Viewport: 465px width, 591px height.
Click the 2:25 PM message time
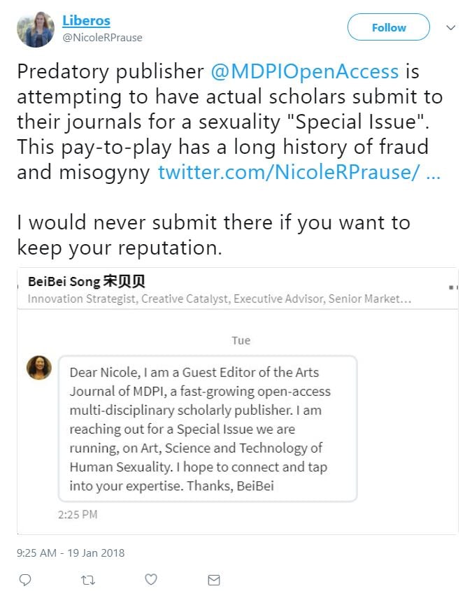click(78, 514)
